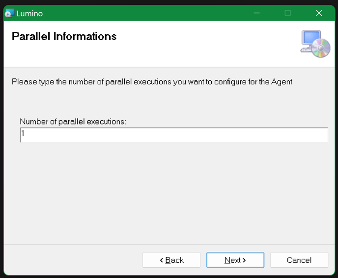Image resolution: width=338 pixels, height=278 pixels.
Task: Close the Lumino setup window
Action: tap(319, 13)
